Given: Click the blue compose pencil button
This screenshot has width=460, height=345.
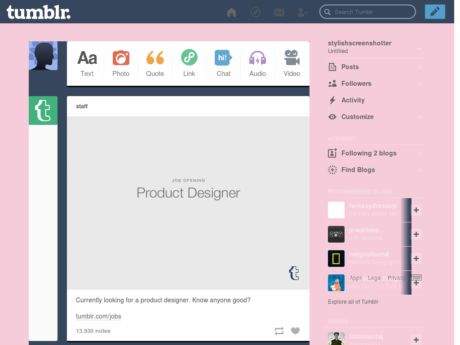Looking at the screenshot, I should click(x=435, y=12).
